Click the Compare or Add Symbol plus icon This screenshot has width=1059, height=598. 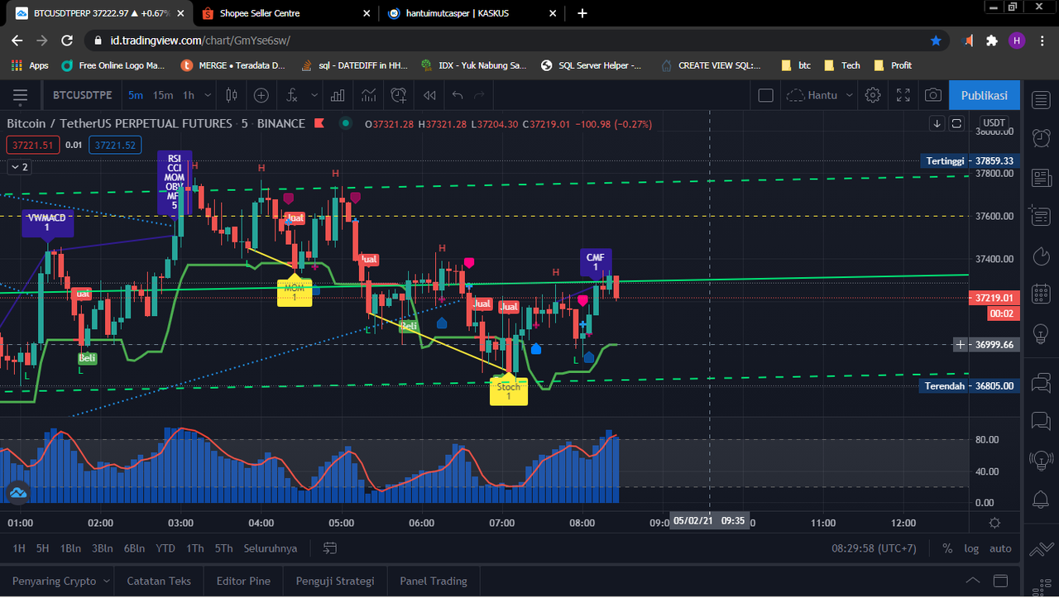coord(261,95)
